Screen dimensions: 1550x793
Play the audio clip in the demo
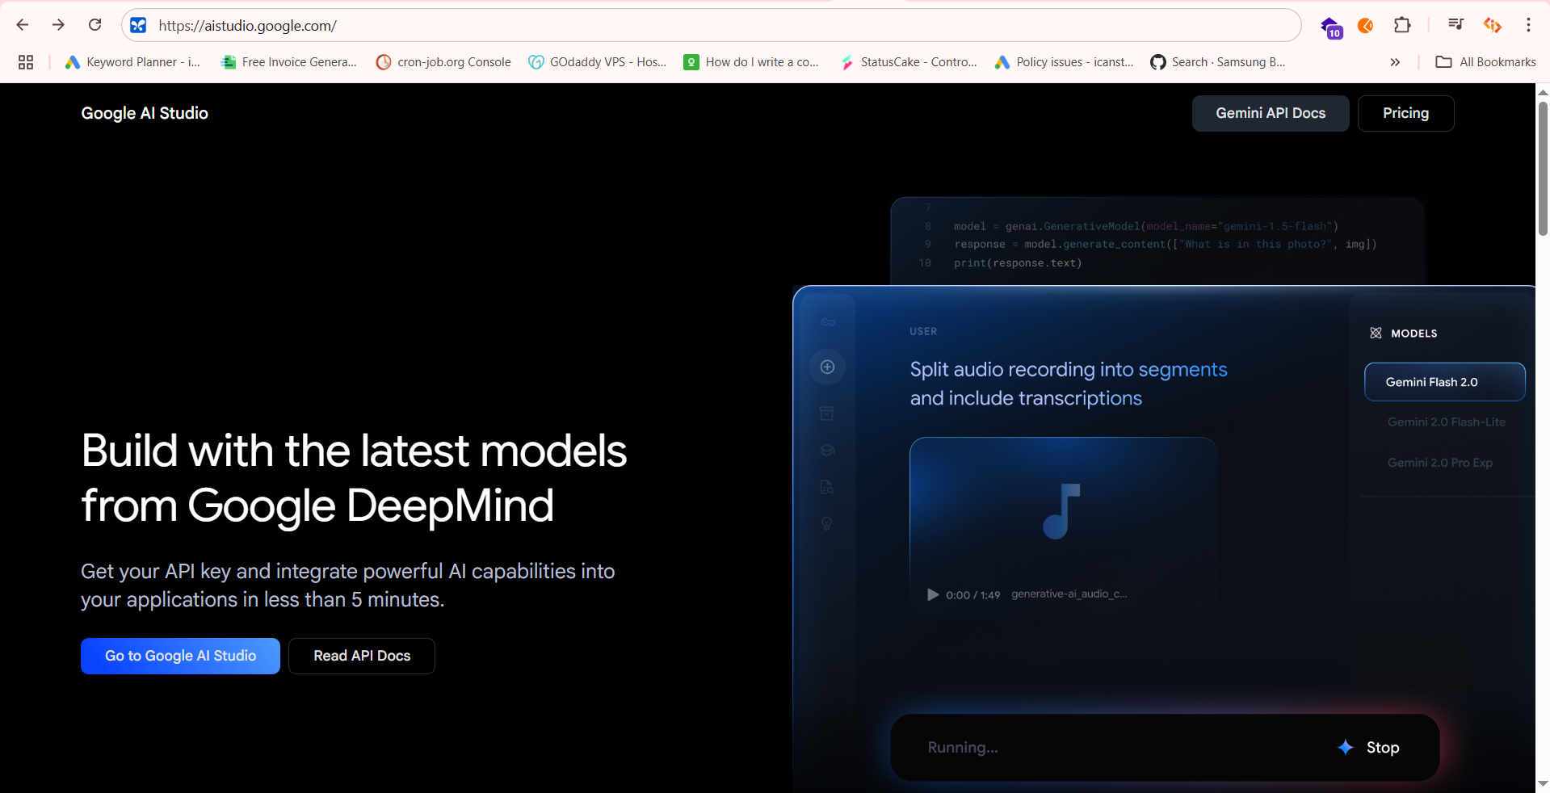933,594
